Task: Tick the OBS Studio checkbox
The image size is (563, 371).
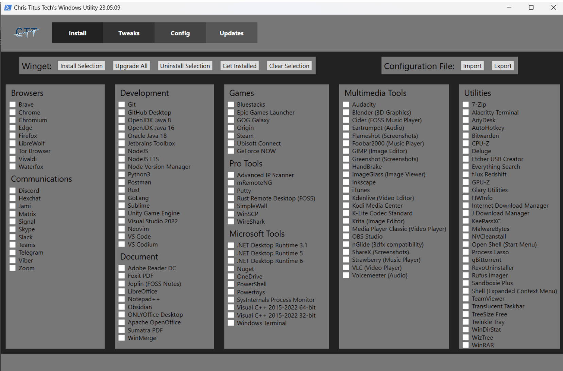Action: pyautogui.click(x=346, y=236)
